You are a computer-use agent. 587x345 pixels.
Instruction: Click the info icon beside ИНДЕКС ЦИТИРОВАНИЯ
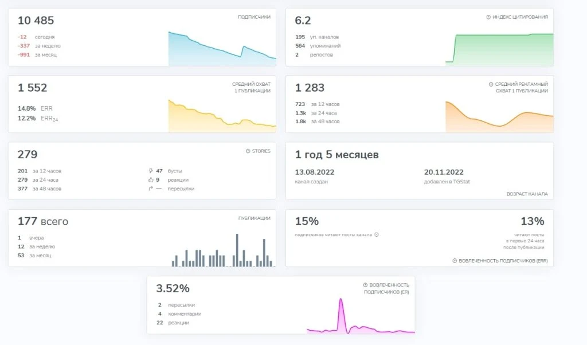(488, 17)
